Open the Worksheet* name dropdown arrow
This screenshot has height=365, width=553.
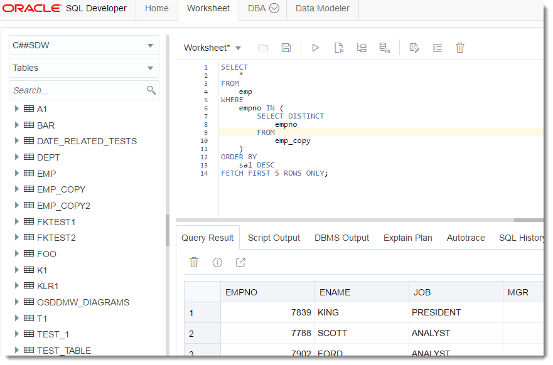(238, 48)
